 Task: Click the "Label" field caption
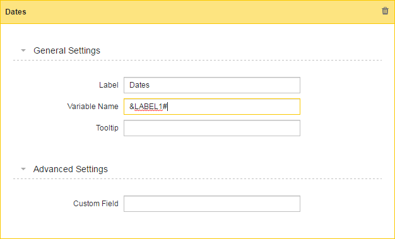coord(109,85)
